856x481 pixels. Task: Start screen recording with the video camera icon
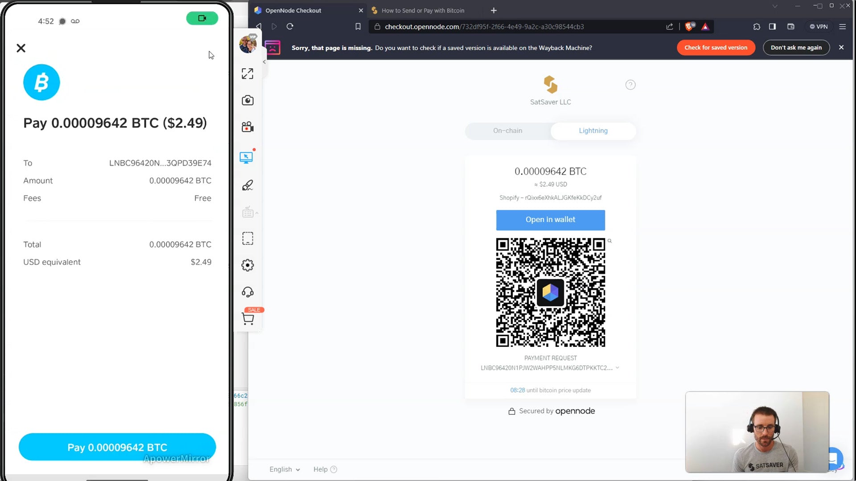pyautogui.click(x=247, y=127)
